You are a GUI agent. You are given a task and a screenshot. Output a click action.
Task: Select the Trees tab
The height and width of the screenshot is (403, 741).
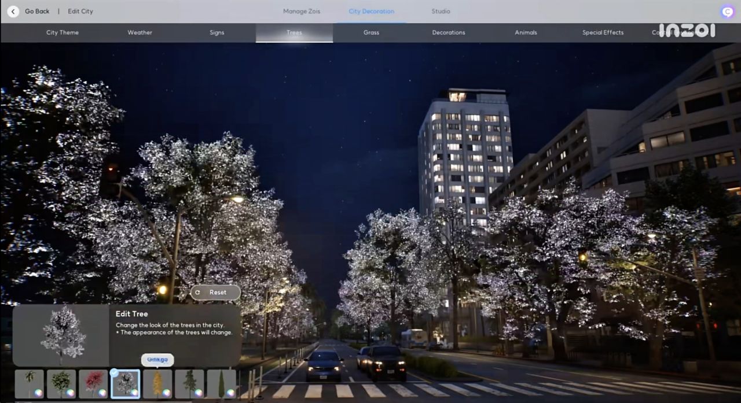[x=294, y=32]
